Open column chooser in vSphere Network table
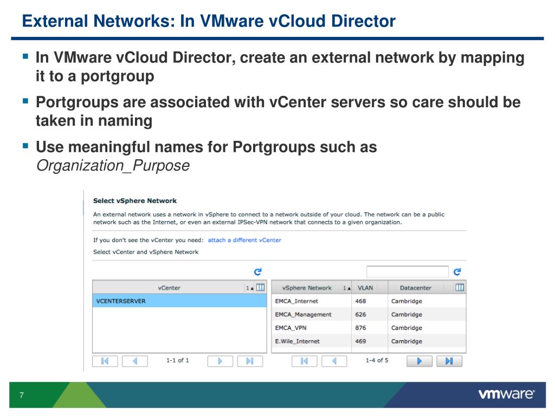555x416 pixels. pos(460,288)
